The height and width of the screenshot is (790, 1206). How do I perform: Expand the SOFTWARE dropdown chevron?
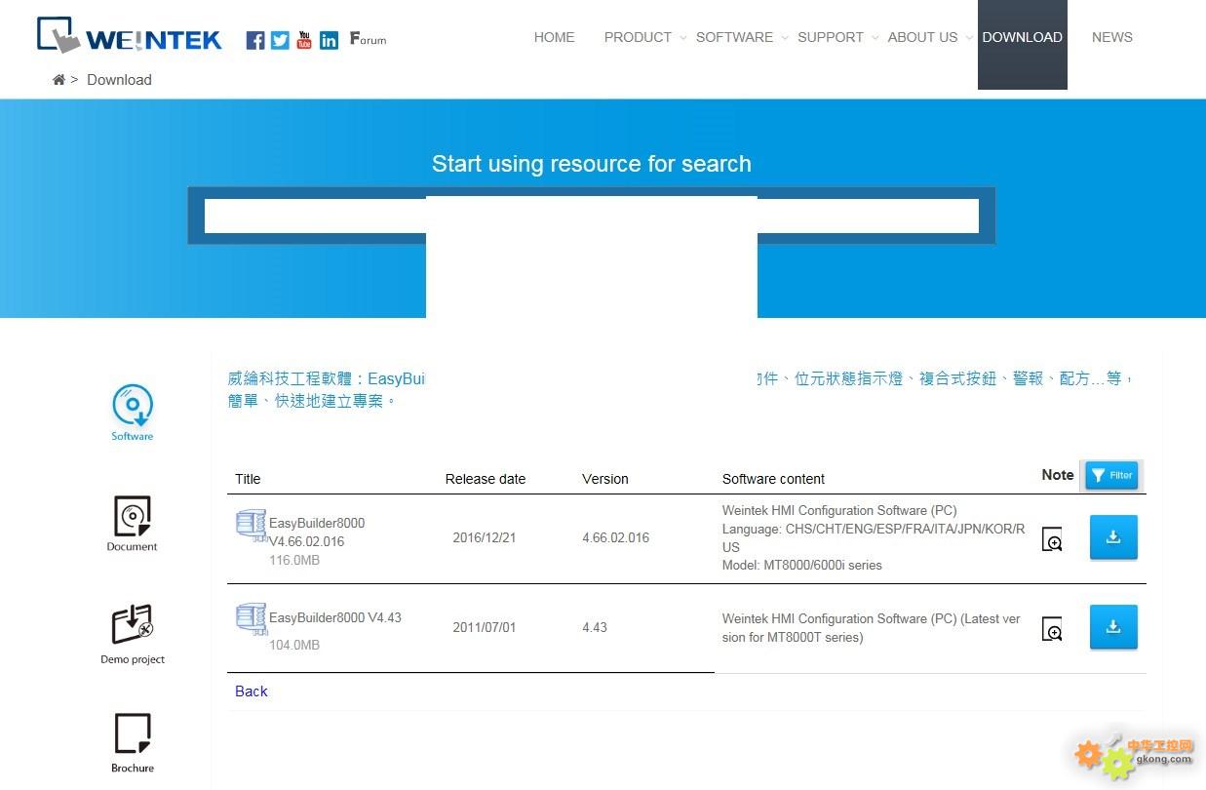784,38
